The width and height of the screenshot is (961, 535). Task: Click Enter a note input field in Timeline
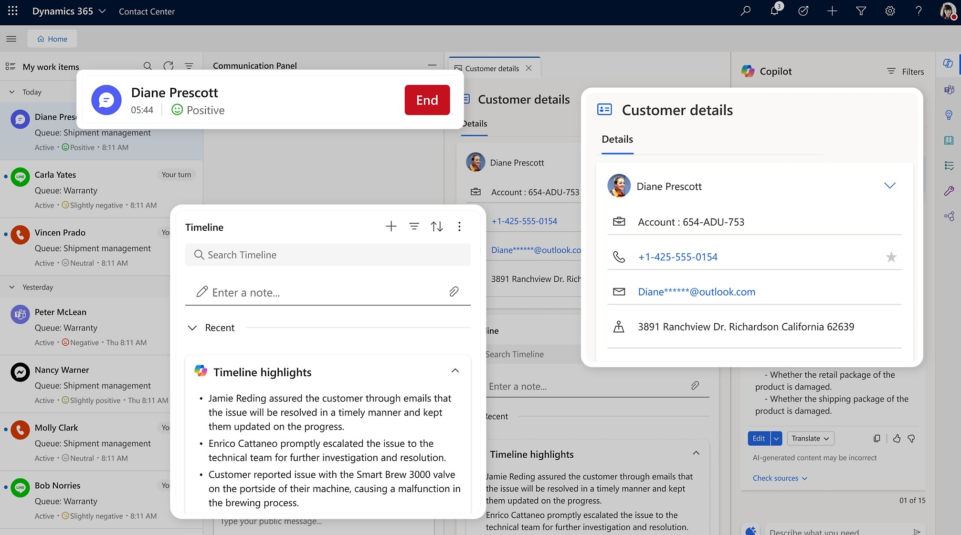(328, 291)
